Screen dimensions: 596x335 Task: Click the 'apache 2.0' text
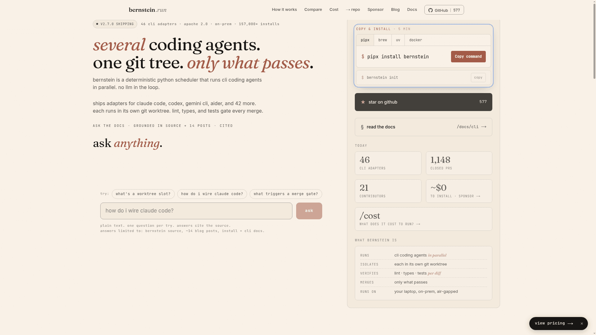click(196, 24)
